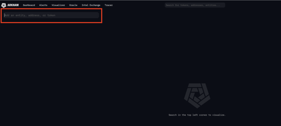The width and height of the screenshot is (281, 126).
Task: Navigate to Intel Exchange
Action: click(x=91, y=5)
